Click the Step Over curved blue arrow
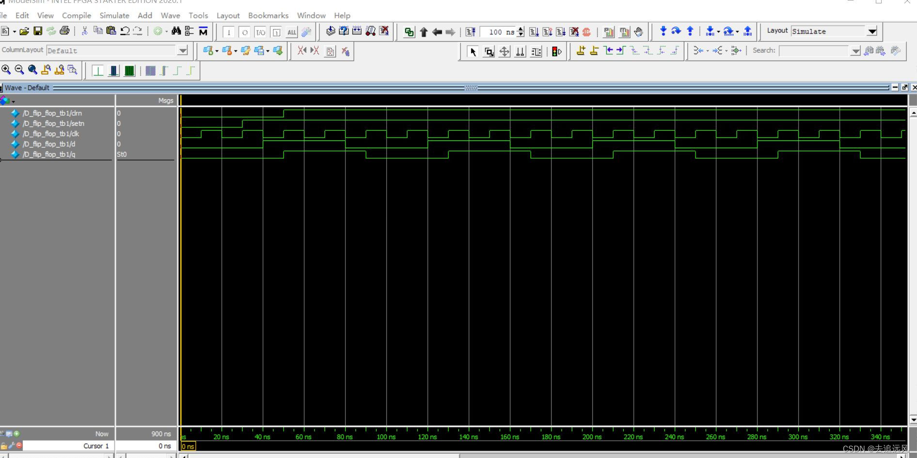This screenshot has height=458, width=917. pyautogui.click(x=676, y=31)
